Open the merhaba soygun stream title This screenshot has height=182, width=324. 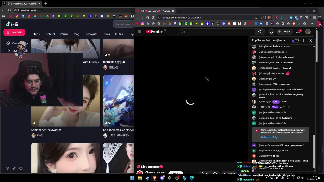click(x=114, y=62)
